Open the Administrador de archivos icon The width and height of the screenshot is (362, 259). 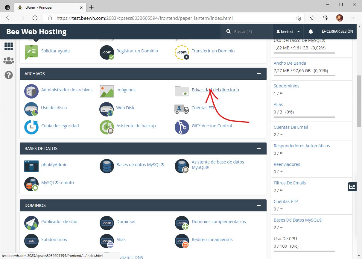31,91
